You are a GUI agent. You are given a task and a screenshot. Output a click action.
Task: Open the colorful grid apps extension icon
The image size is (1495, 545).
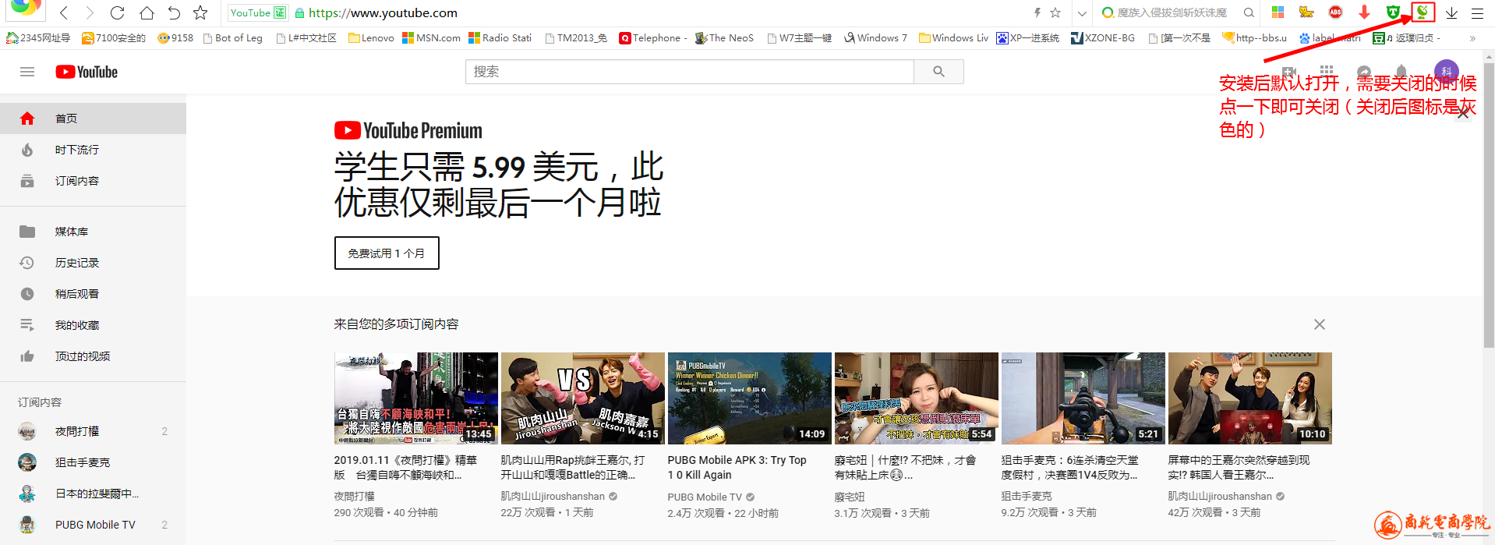click(1278, 12)
